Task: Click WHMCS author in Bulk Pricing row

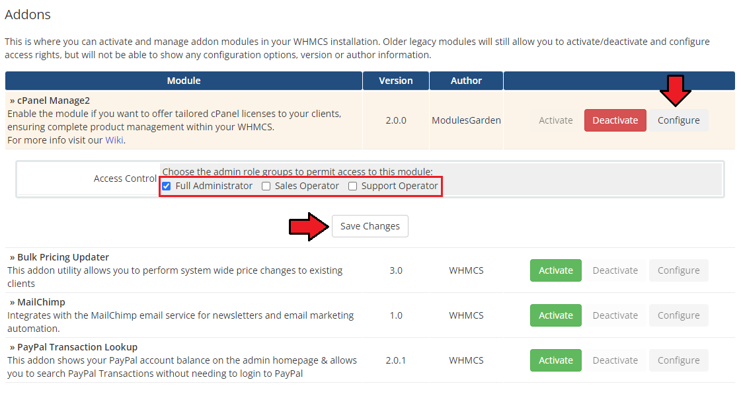Action: tap(466, 270)
